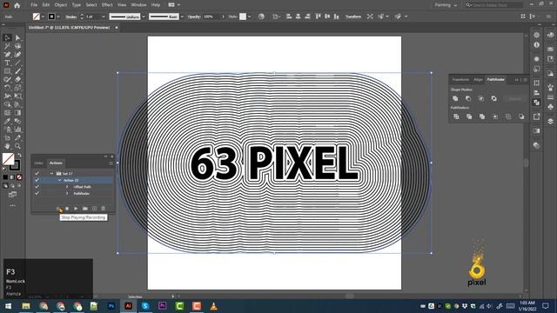Open Basic brush definition dropdown

[x=182, y=17]
